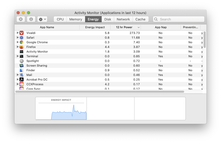Switch to the Network tab

click(x=123, y=19)
